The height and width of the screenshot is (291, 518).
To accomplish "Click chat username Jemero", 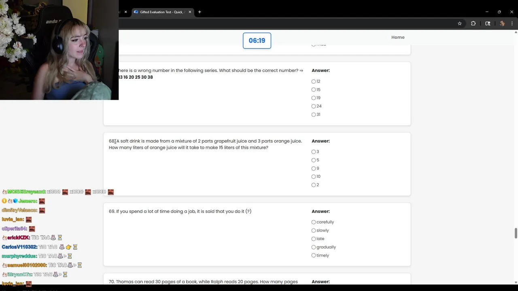I will [x=28, y=201].
